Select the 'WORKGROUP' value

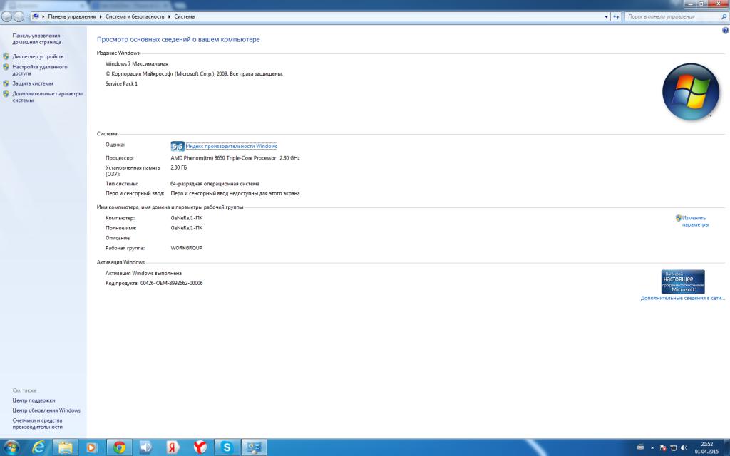186,248
